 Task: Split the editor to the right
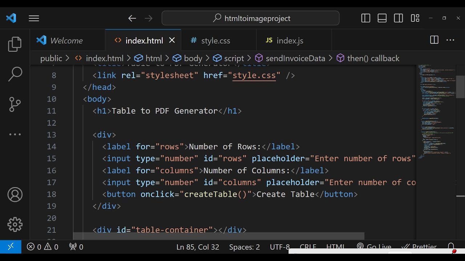(434, 40)
